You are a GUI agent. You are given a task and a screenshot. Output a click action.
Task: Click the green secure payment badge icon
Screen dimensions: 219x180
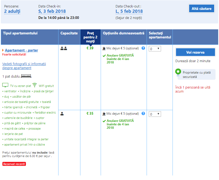[x=178, y=72]
